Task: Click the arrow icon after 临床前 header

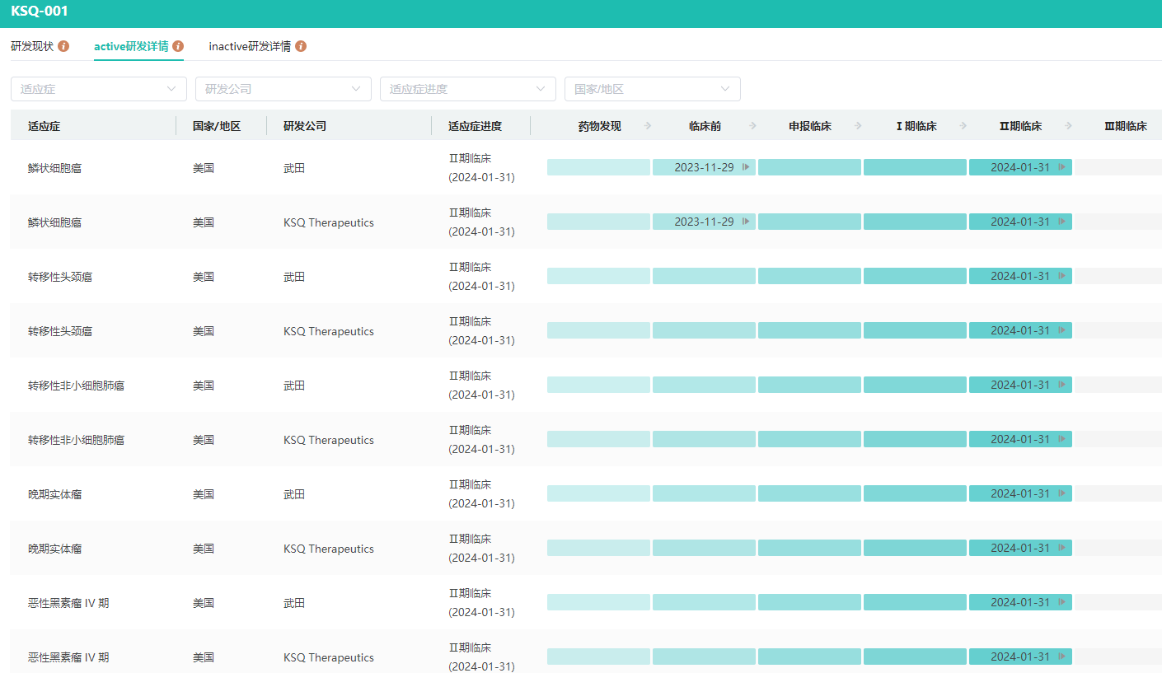Action: coord(752,126)
